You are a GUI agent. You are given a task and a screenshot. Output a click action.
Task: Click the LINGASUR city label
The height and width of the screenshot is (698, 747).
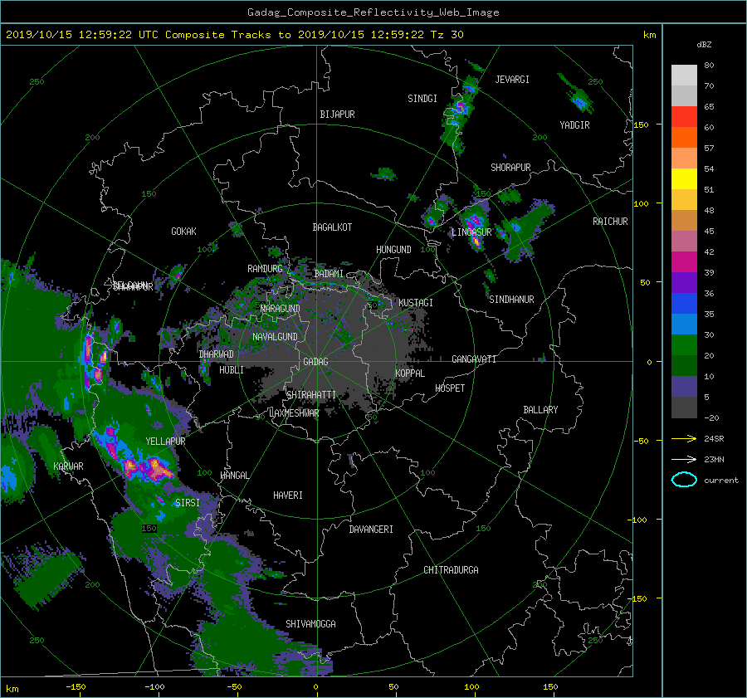[471, 232]
